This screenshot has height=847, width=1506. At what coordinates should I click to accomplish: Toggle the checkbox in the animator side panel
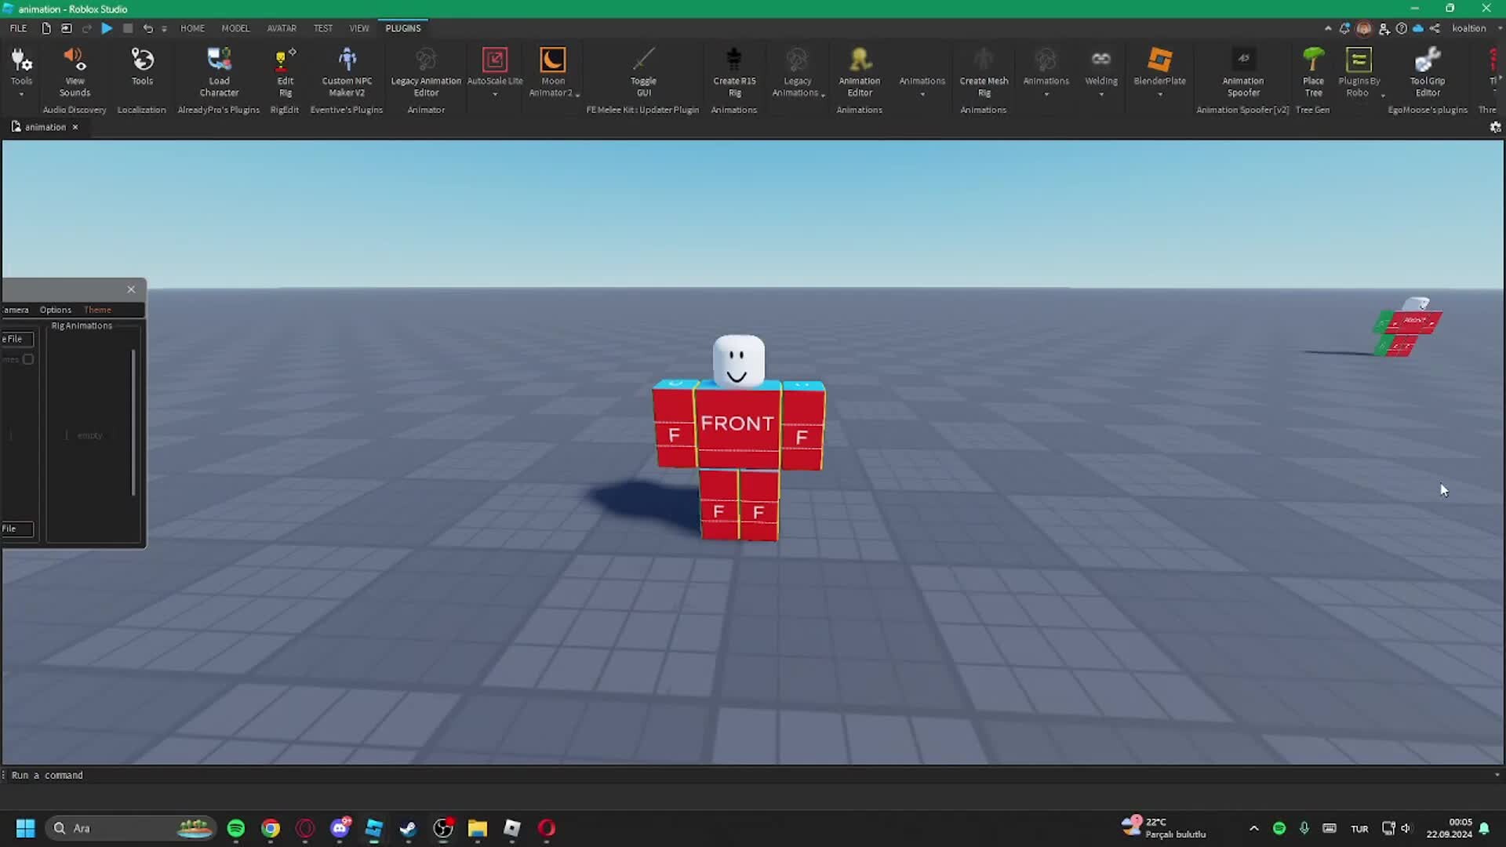pyautogui.click(x=28, y=359)
